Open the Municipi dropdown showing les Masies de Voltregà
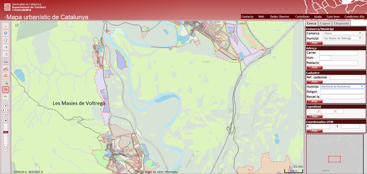367x174 pixels. point(343,38)
